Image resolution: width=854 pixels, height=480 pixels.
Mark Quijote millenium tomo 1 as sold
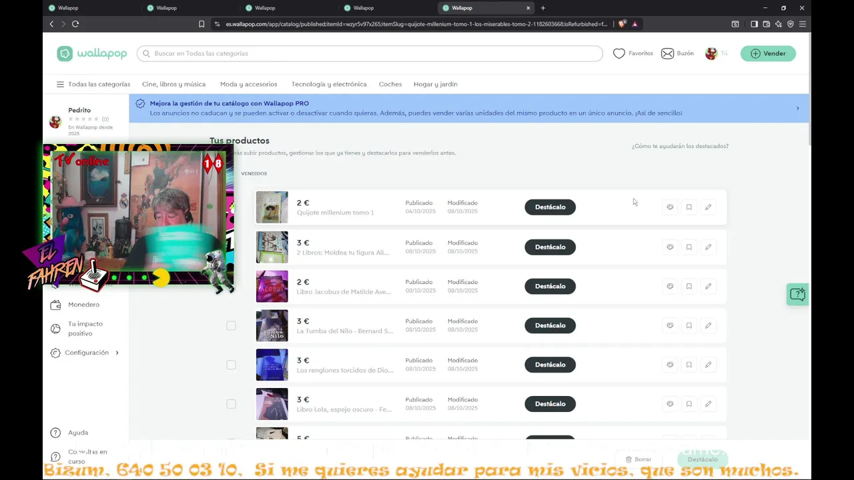pos(670,207)
